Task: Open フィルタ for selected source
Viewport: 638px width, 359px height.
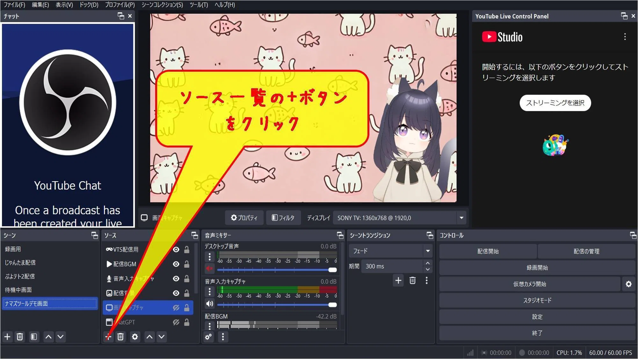Action: (283, 218)
